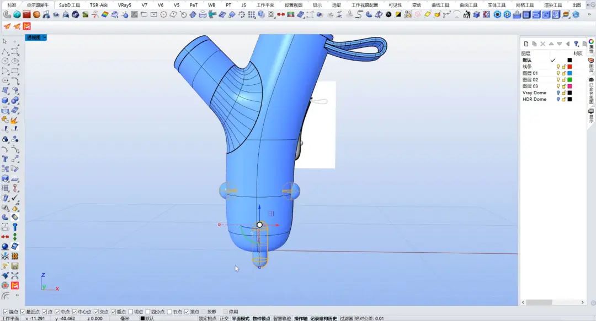Click the orange sphere icon in toolbar

pyautogui.click(x=36, y=14)
